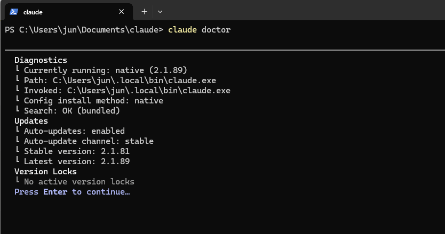The image size is (445, 234).
Task: Click the "Currently running: native (2.1.89)" line
Action: (105, 70)
